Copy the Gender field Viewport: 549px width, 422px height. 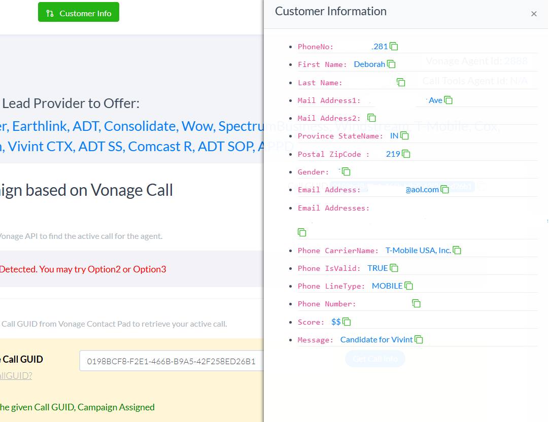(x=346, y=171)
